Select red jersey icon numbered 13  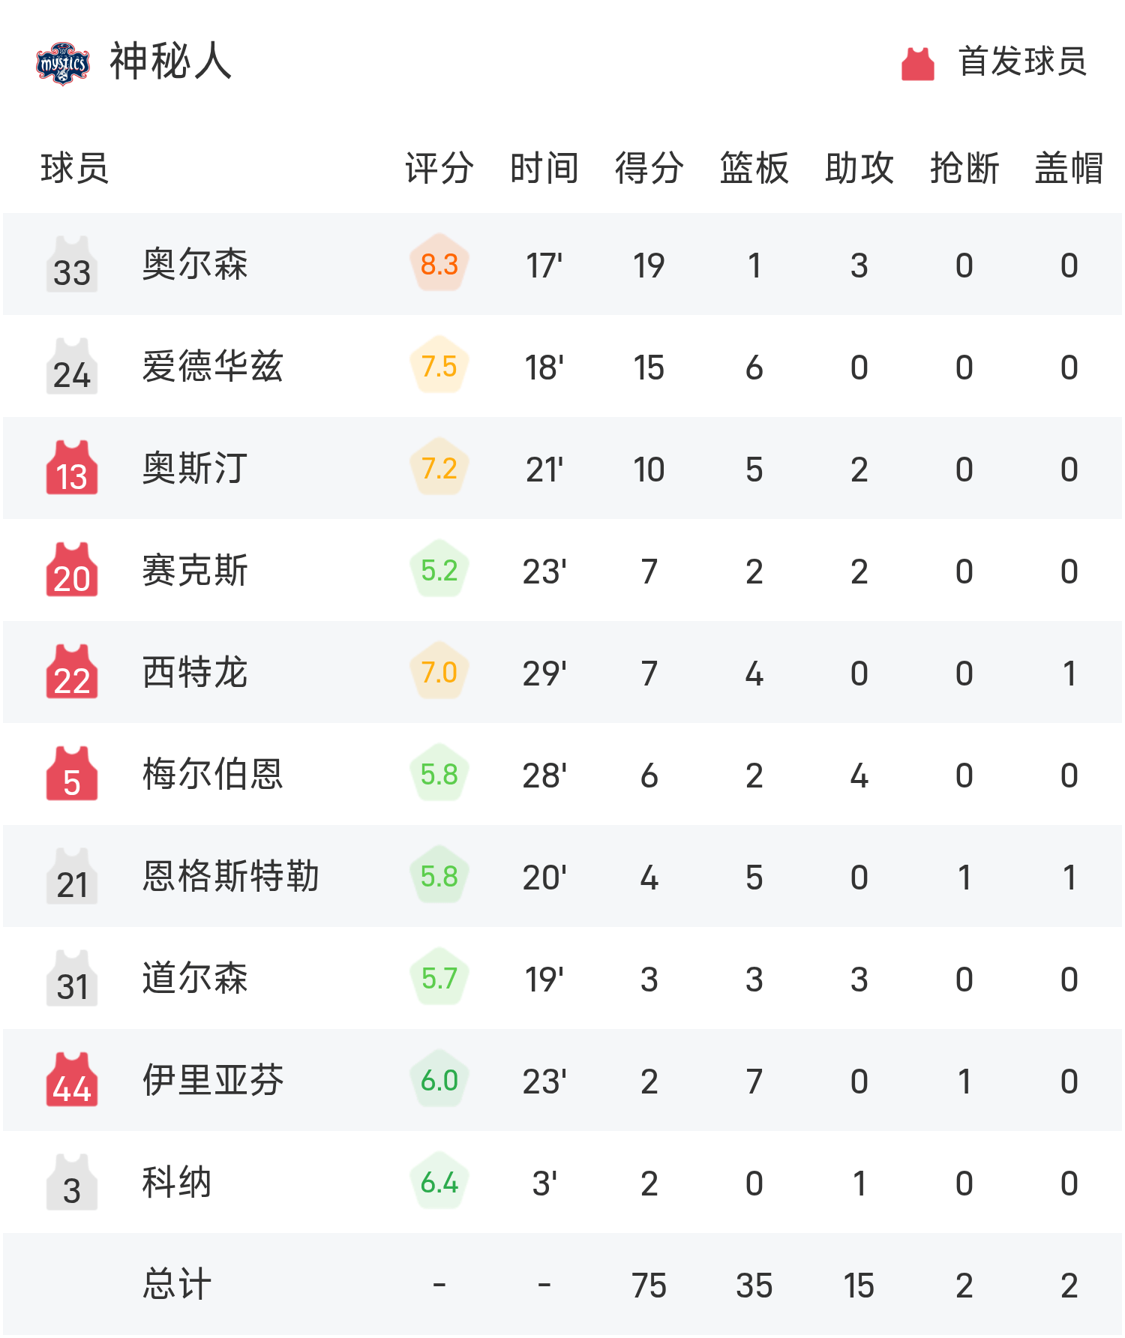click(x=71, y=468)
